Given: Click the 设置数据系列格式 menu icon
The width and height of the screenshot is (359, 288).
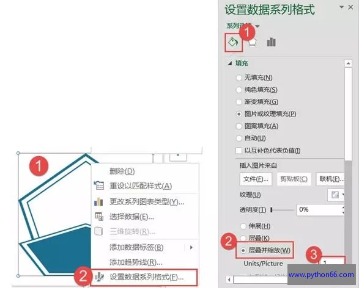Looking at the screenshot, I should tap(99, 277).
